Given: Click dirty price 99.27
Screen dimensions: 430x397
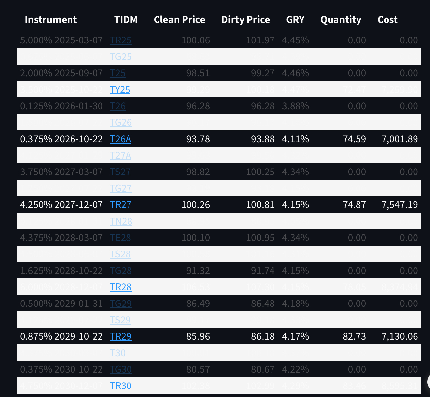Looking at the screenshot, I should [263, 73].
